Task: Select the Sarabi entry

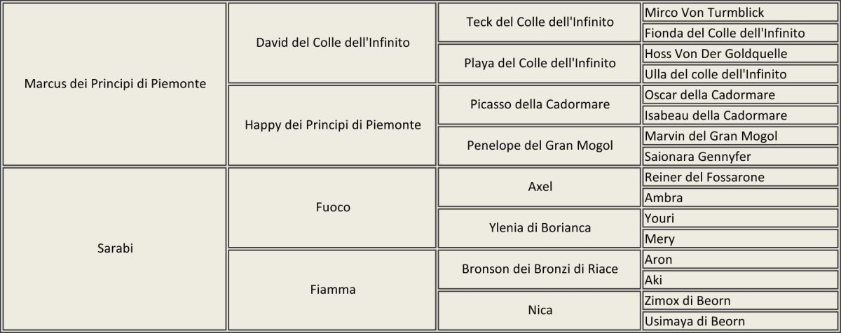Action: 115,248
